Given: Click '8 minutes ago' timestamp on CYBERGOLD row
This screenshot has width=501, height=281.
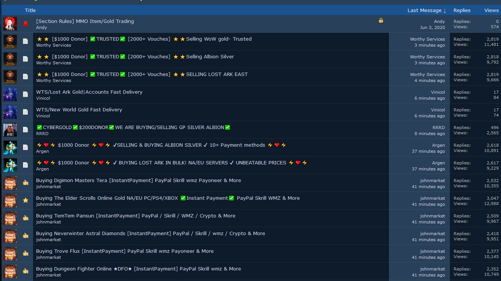Looking at the screenshot, I should pyautogui.click(x=430, y=134).
